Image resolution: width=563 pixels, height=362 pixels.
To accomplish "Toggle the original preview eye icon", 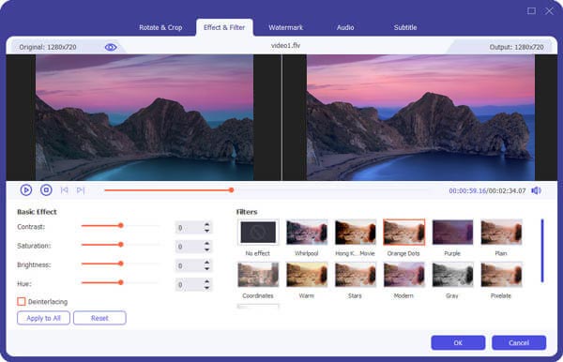I will click(x=111, y=47).
